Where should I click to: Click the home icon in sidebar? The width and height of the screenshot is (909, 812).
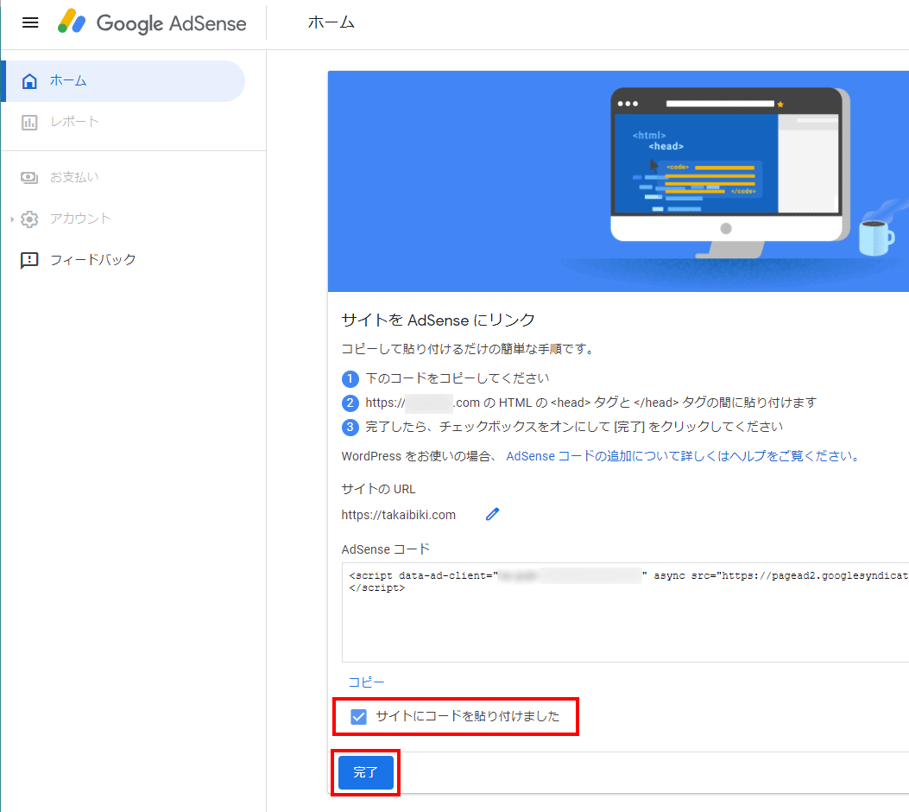(29, 81)
